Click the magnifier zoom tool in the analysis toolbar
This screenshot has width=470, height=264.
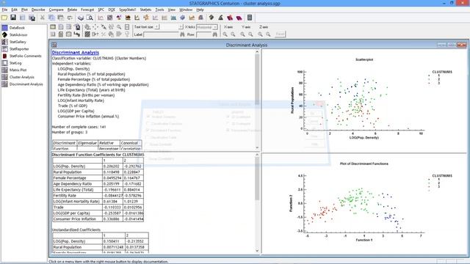click(x=119, y=27)
